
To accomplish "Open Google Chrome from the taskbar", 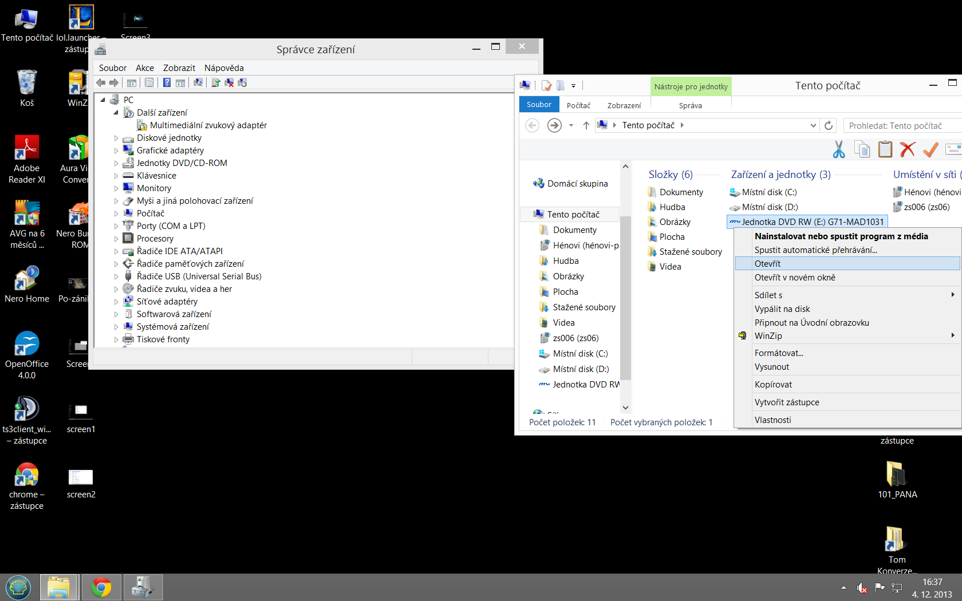I will pyautogui.click(x=101, y=587).
